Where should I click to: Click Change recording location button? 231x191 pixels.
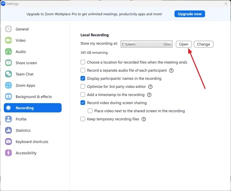203,44
